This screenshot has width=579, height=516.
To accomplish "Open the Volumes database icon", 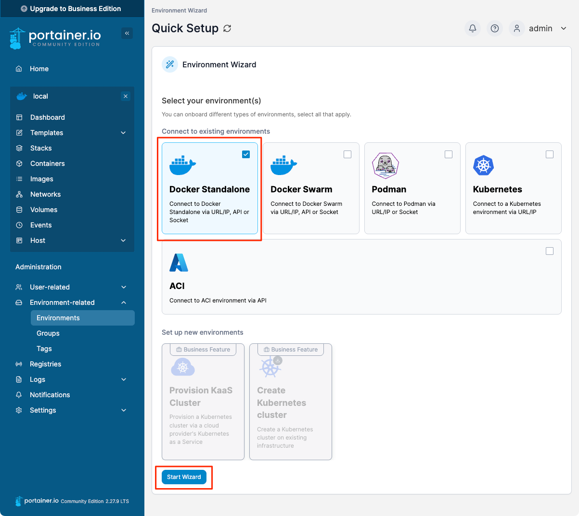I will pyautogui.click(x=19, y=210).
